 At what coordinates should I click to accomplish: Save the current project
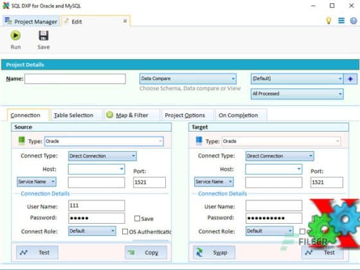[x=44, y=40]
